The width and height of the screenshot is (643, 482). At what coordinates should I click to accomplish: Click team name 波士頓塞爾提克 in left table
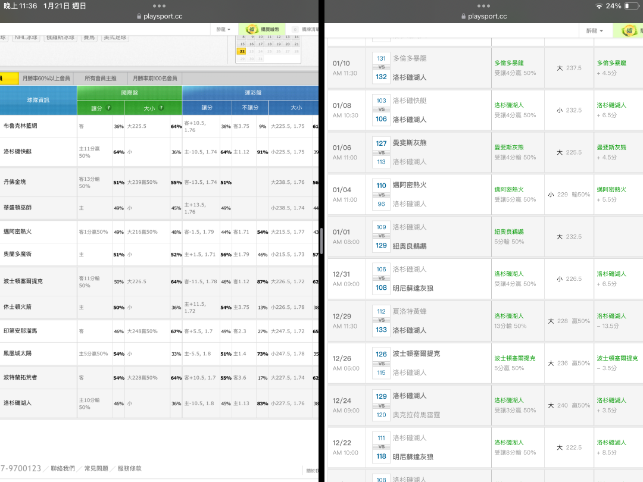[23, 281]
